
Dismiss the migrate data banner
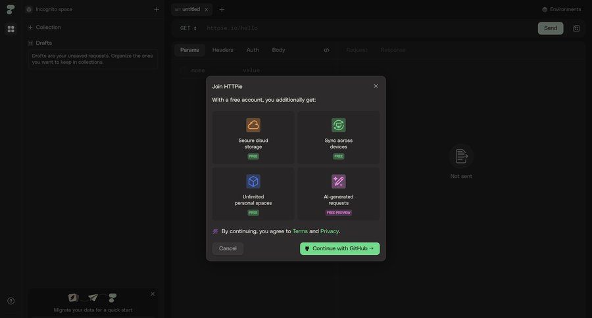point(153,294)
